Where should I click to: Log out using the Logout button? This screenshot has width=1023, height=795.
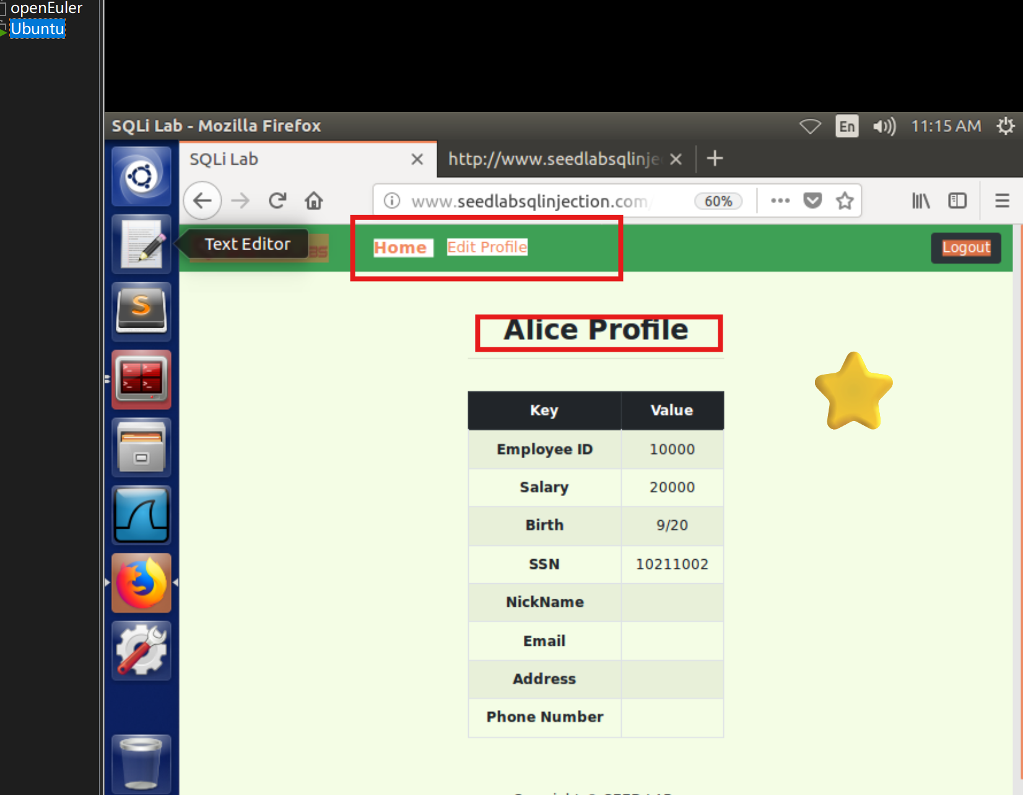click(966, 248)
